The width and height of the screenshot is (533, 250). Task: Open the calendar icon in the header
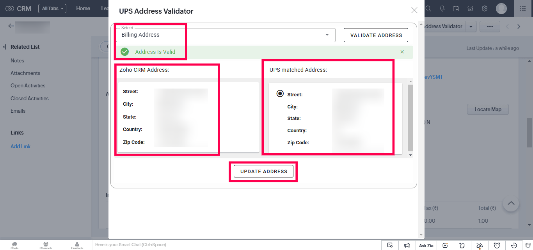pyautogui.click(x=456, y=9)
